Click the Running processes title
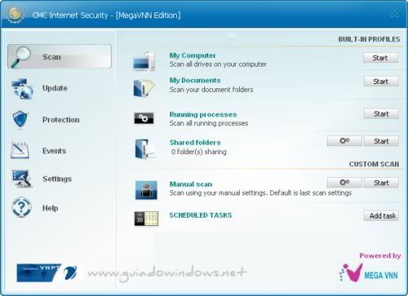The height and width of the screenshot is (296, 408). (203, 114)
